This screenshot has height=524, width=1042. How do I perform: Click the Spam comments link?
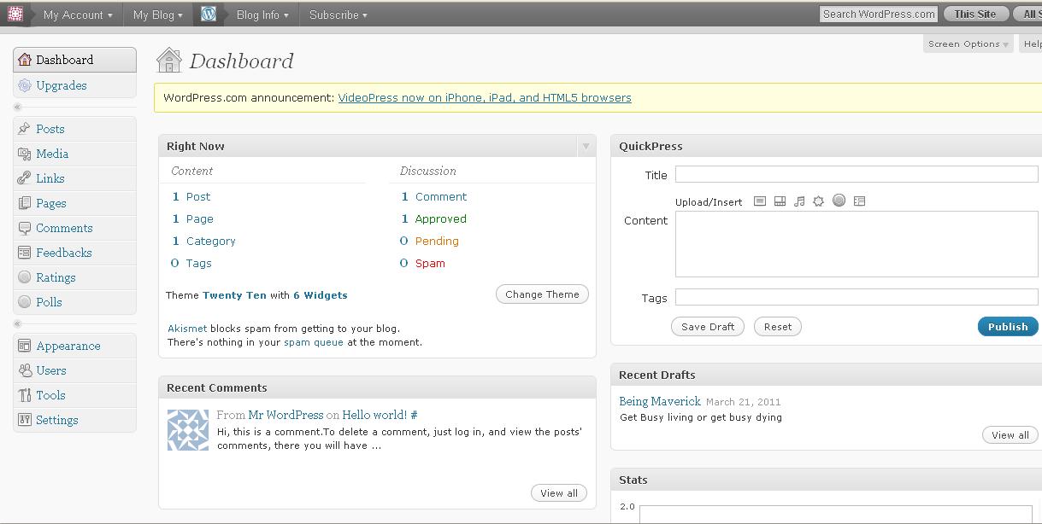430,264
